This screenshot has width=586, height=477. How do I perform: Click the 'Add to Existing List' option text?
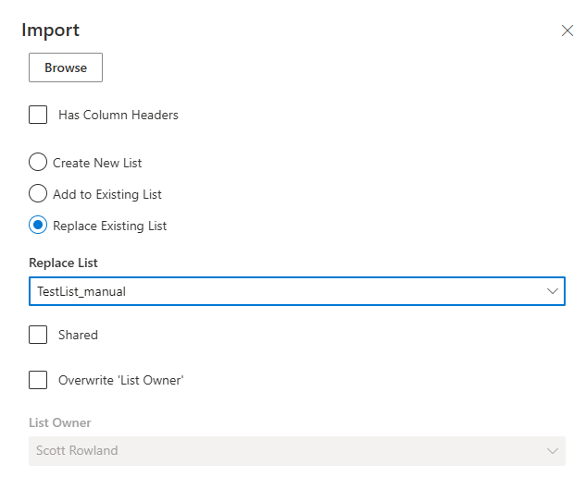107,194
